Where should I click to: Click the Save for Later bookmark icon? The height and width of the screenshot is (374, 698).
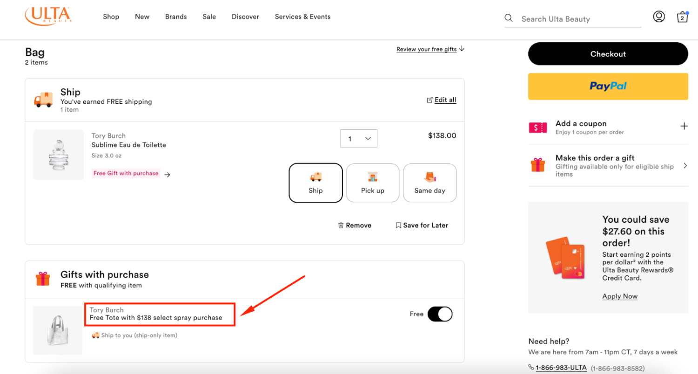[x=398, y=225]
